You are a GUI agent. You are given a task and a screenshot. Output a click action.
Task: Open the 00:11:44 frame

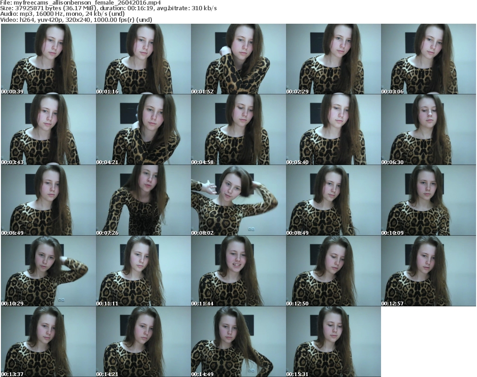click(x=238, y=271)
